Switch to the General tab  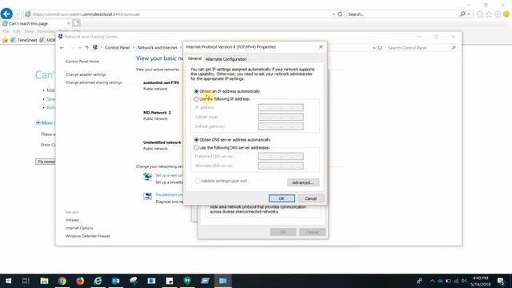194,58
